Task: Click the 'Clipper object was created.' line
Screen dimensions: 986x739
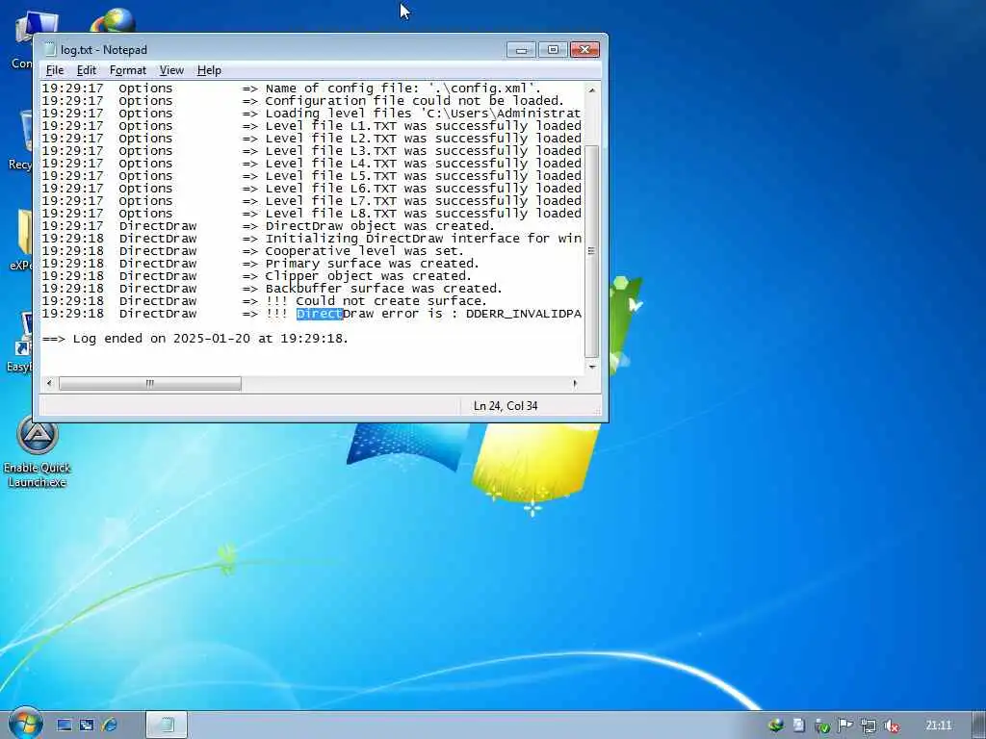Action: tap(256, 276)
